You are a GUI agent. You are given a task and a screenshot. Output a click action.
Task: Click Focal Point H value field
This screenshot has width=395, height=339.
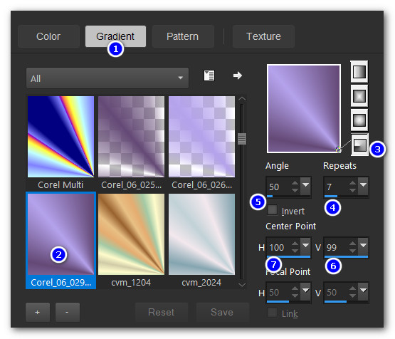coord(278,293)
